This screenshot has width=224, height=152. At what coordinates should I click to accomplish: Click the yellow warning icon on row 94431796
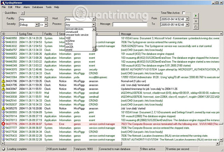click(x=3, y=81)
